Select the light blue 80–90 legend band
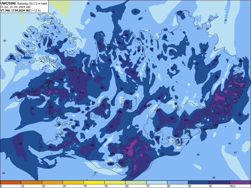 click(178, 182)
